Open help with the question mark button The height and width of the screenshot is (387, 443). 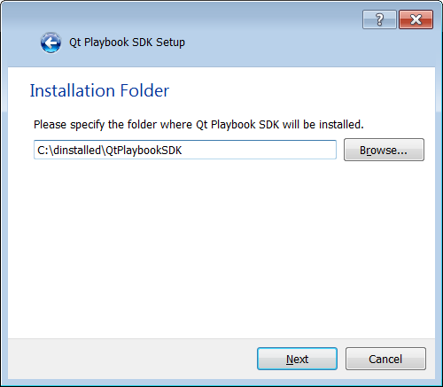point(379,19)
